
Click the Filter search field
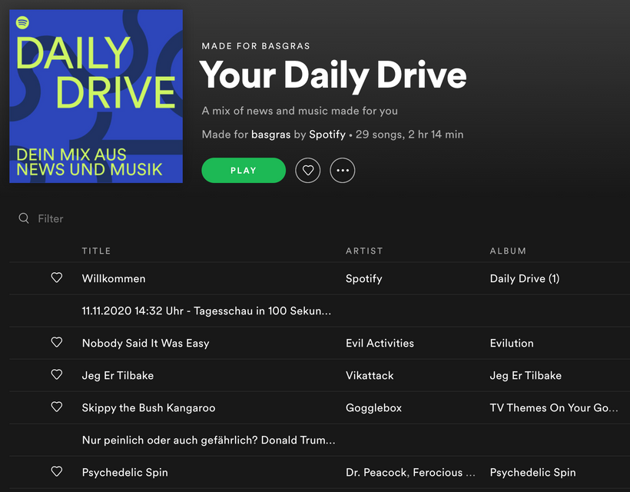coord(51,218)
